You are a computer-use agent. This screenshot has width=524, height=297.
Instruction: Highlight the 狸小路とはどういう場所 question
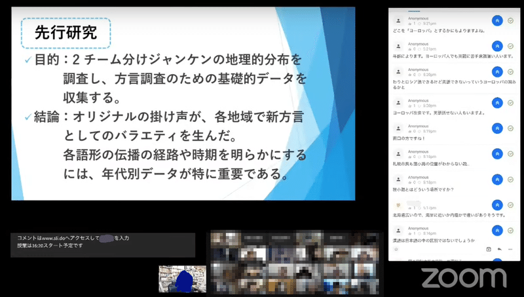(497, 180)
